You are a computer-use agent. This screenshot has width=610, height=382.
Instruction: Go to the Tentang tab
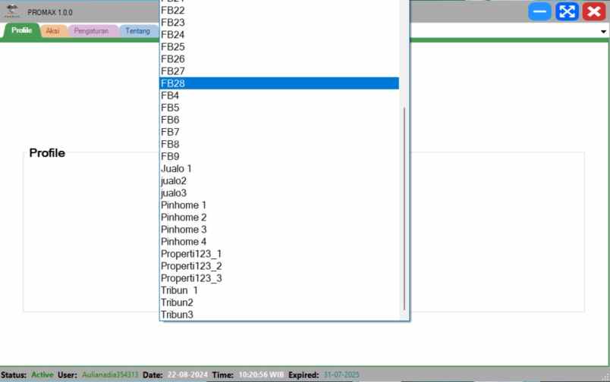point(137,31)
